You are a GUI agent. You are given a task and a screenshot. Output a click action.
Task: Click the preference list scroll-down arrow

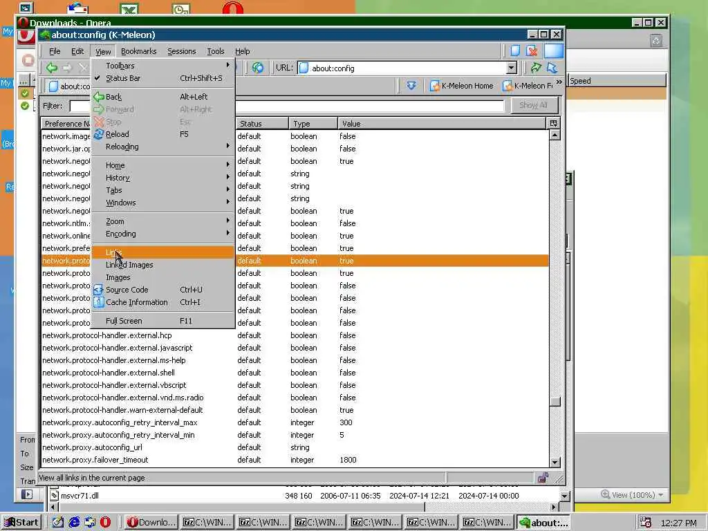pos(555,463)
